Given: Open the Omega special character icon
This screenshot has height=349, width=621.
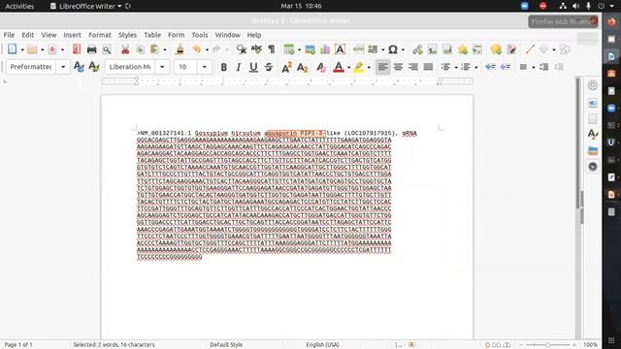Looking at the screenshot, I should [x=392, y=49].
